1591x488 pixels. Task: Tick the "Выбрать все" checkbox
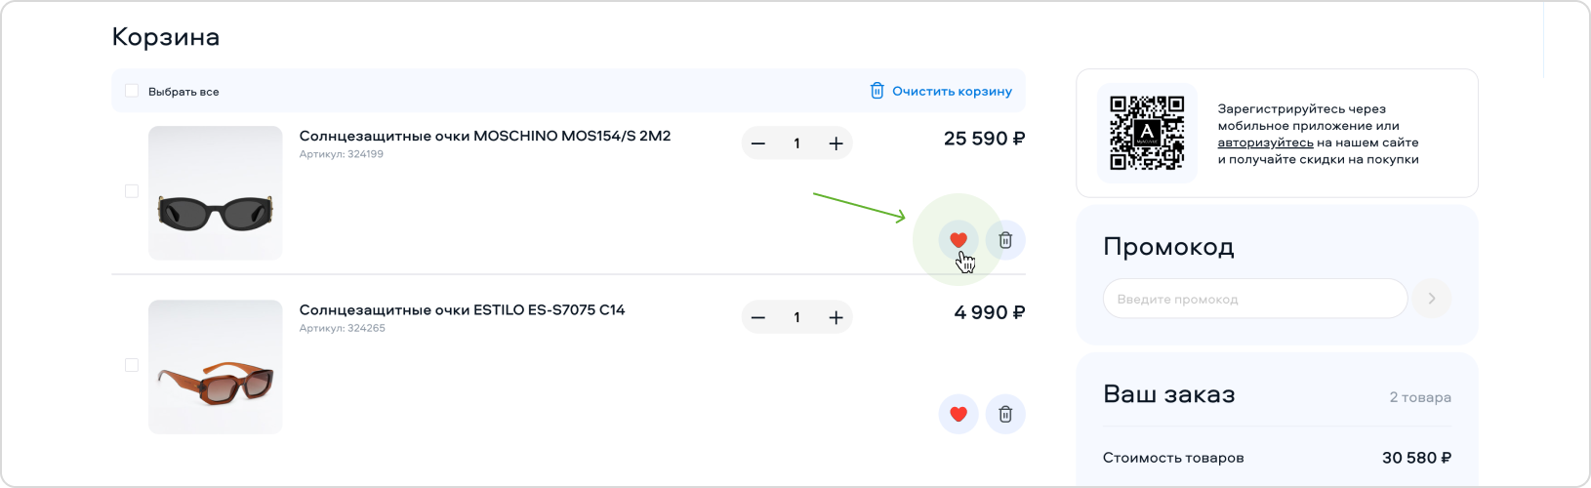(132, 91)
